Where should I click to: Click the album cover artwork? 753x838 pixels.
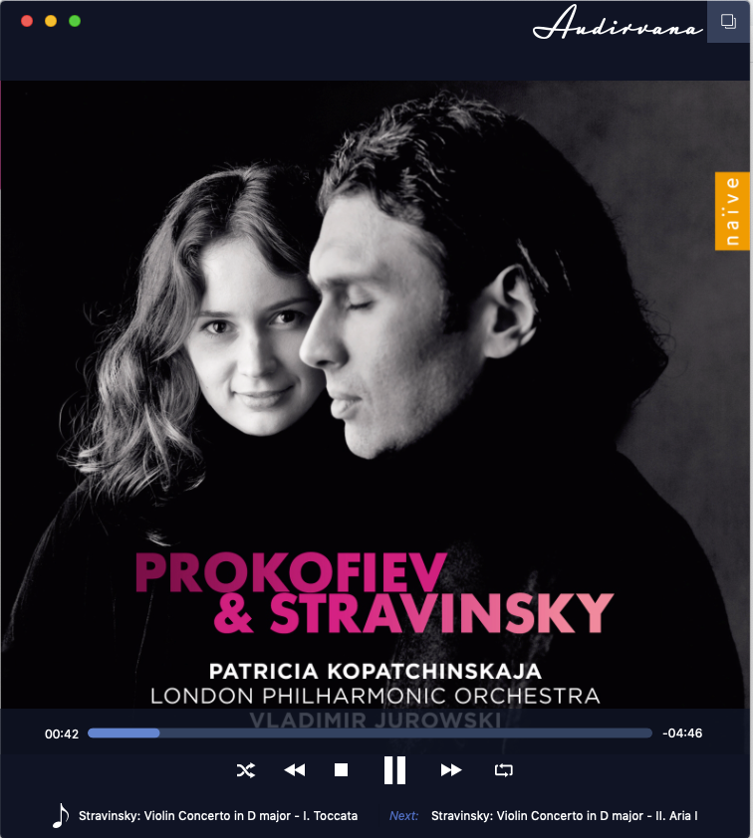pyautogui.click(x=375, y=395)
